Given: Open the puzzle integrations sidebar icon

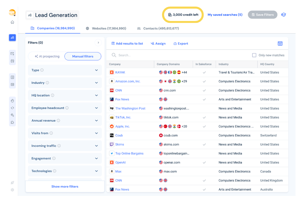Looking at the screenshot, I should click(x=12, y=122).
